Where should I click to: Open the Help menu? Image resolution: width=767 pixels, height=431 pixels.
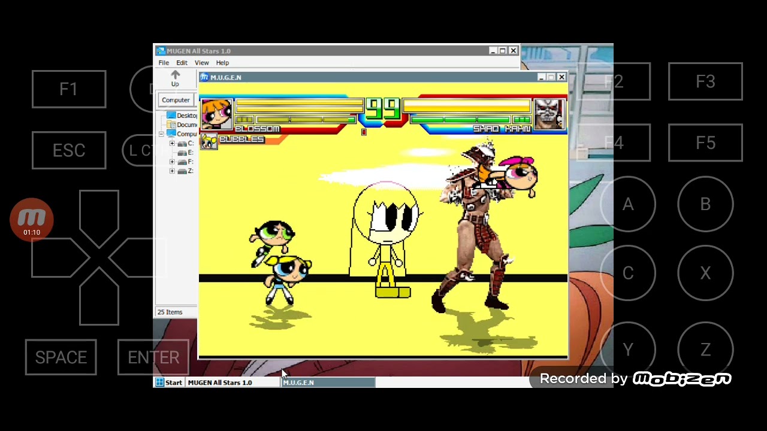pyautogui.click(x=222, y=63)
